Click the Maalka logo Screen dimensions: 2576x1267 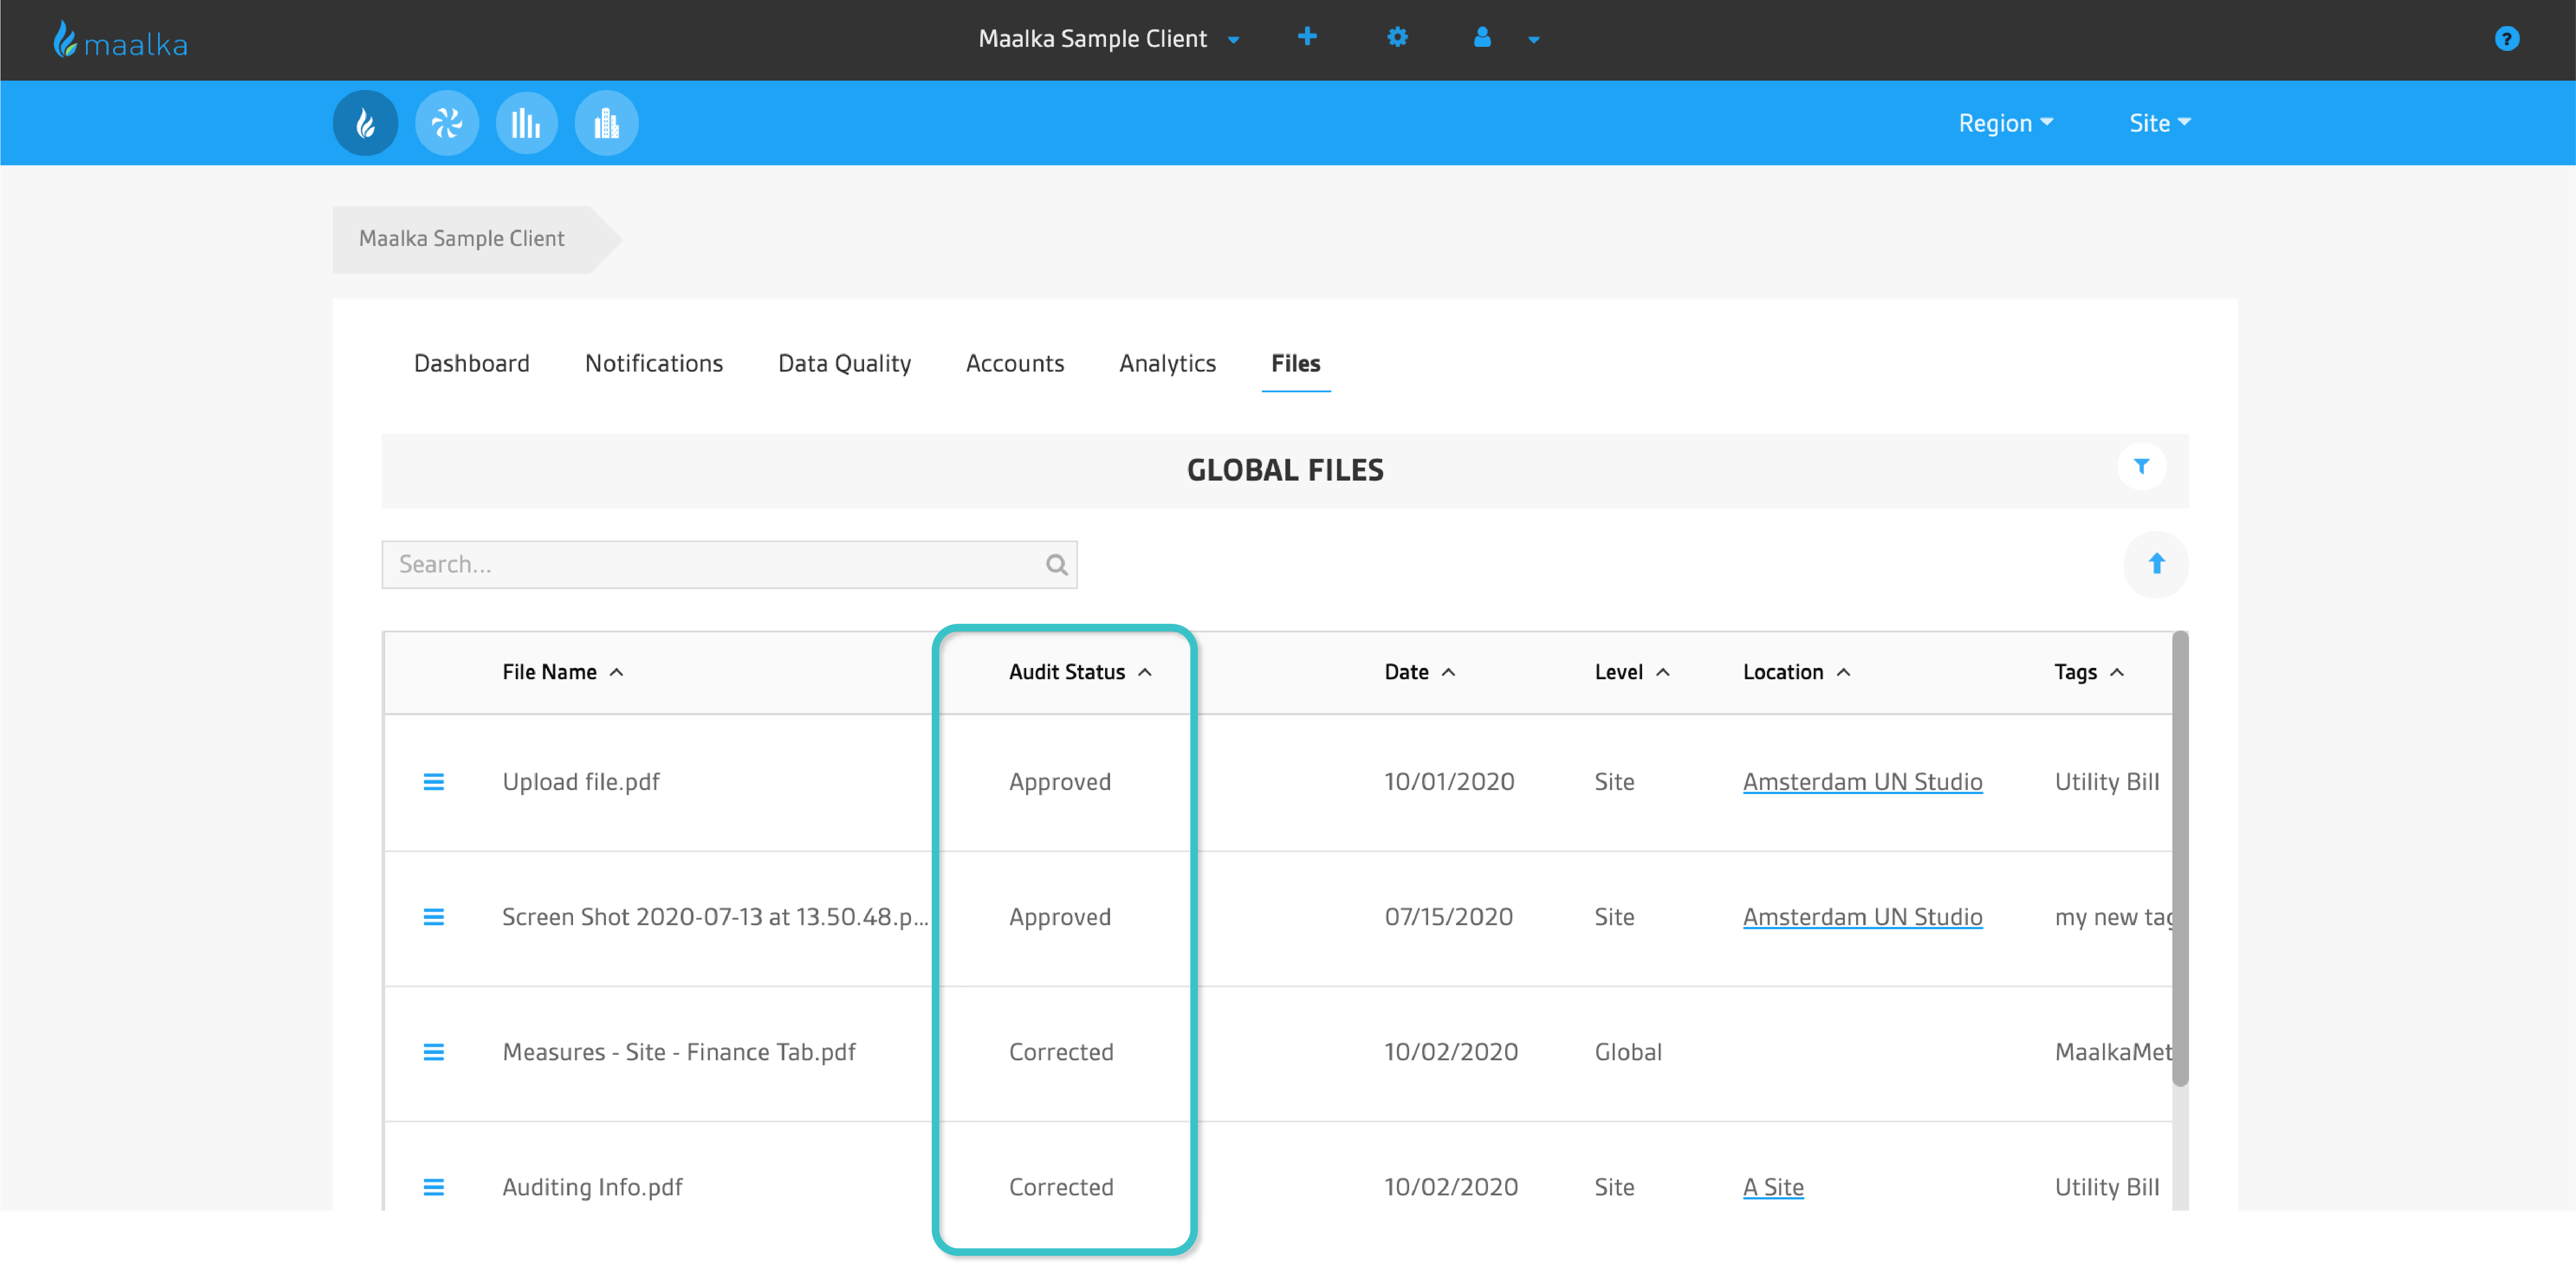click(x=120, y=40)
